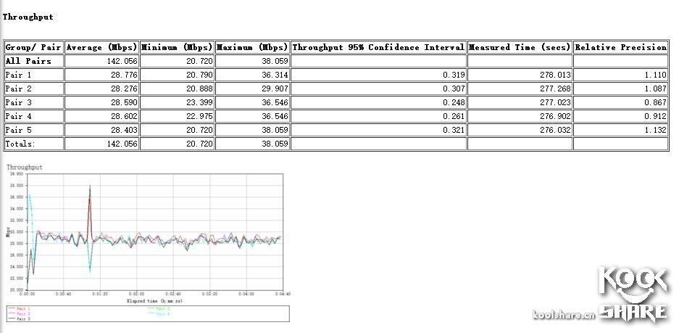Click the Pair 4 row label in the table
Screen dimensions: 679x333
[x=18, y=116]
